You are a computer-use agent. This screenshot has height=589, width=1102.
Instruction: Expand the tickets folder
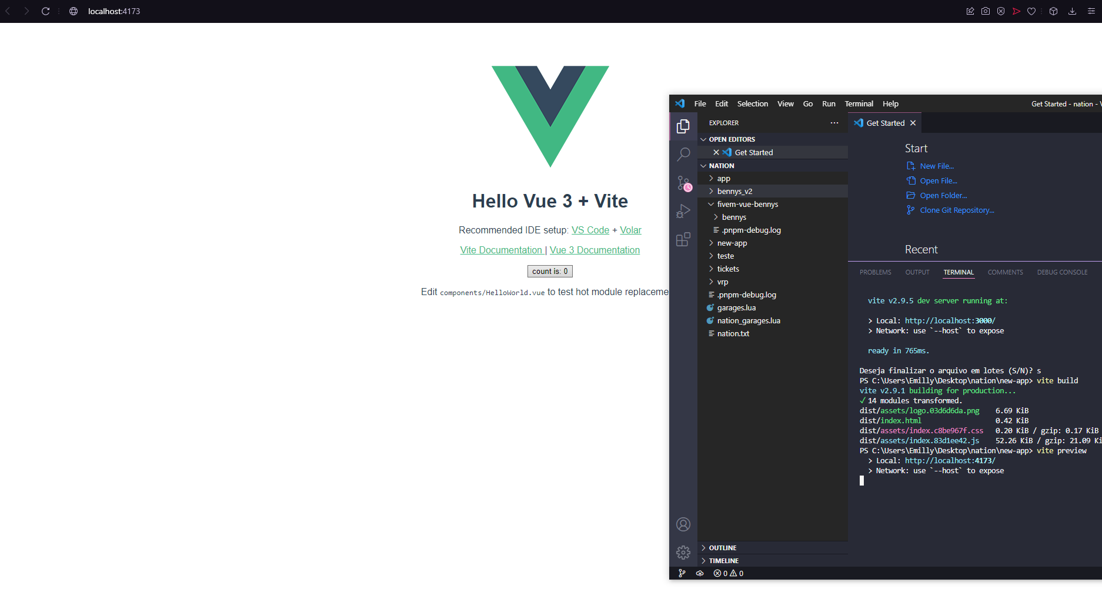coord(773,269)
